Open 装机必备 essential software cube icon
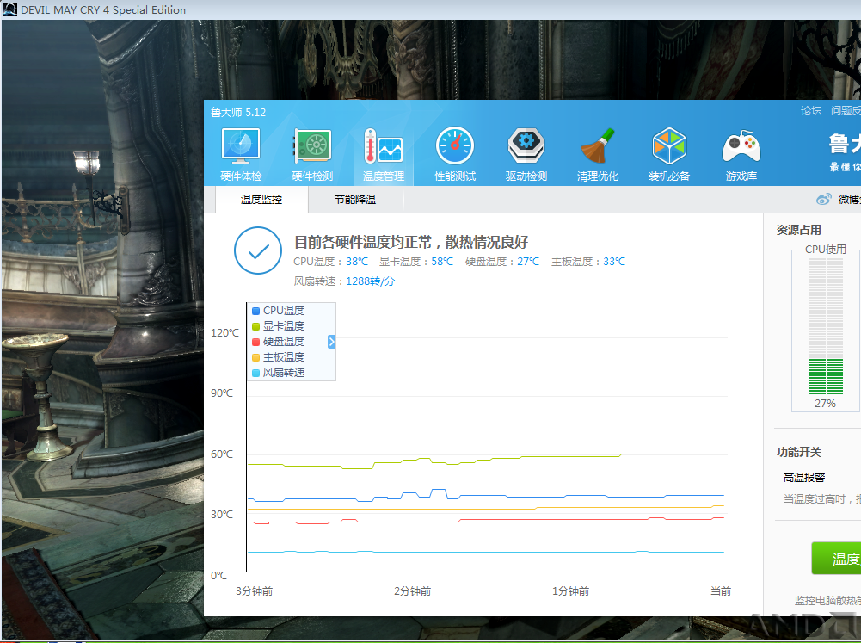 coord(669,146)
